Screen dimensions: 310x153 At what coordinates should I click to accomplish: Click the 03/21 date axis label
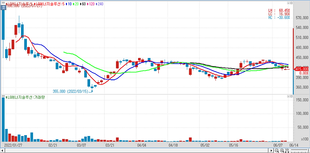[x=110, y=145]
